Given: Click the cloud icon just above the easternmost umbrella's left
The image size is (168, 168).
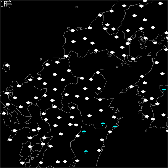Looking at the screenshot, I should point(162,74).
